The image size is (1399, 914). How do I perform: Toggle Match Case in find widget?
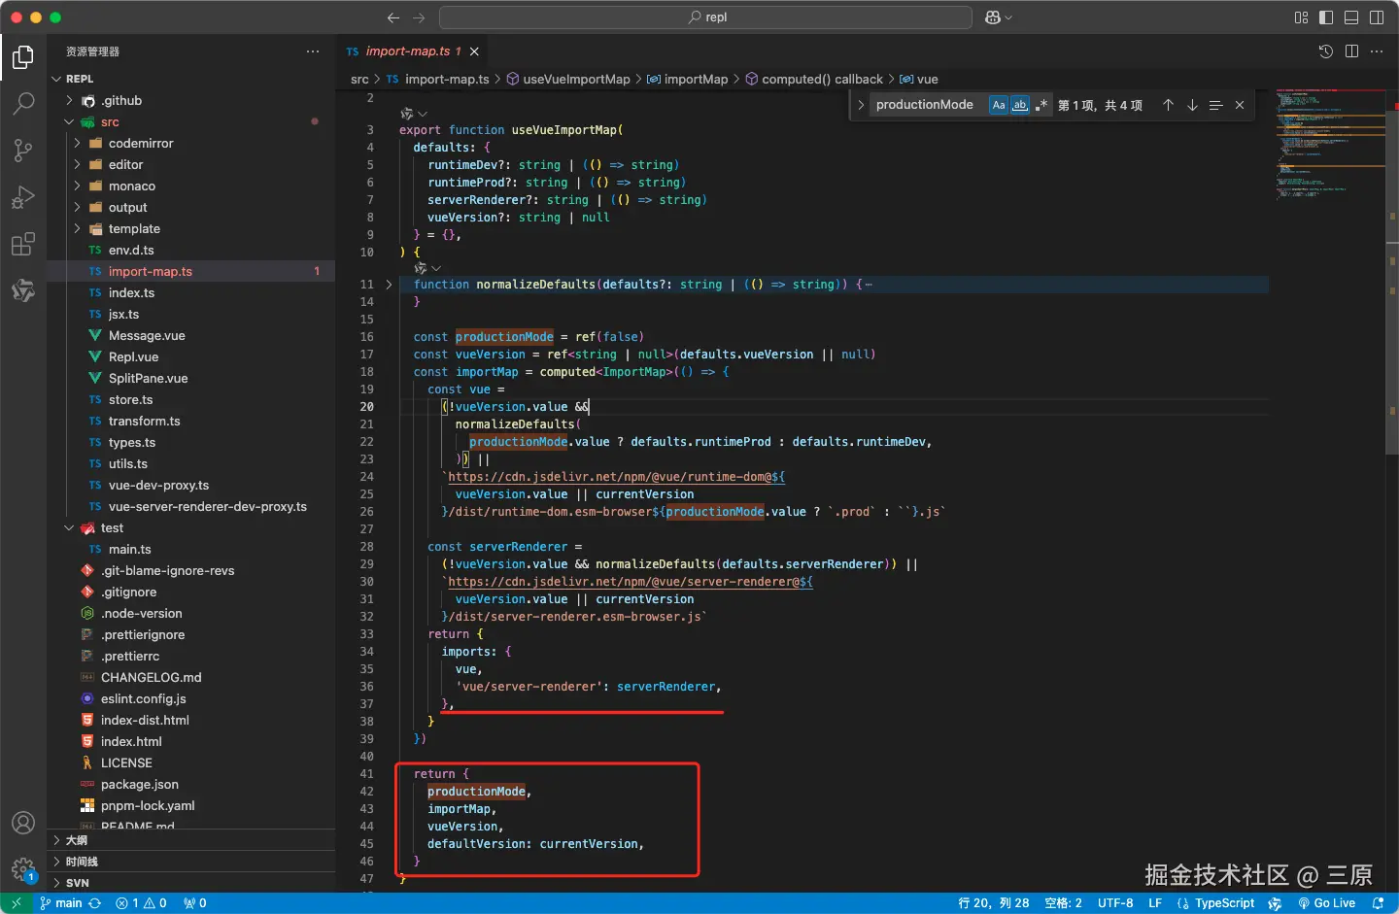pyautogui.click(x=998, y=105)
